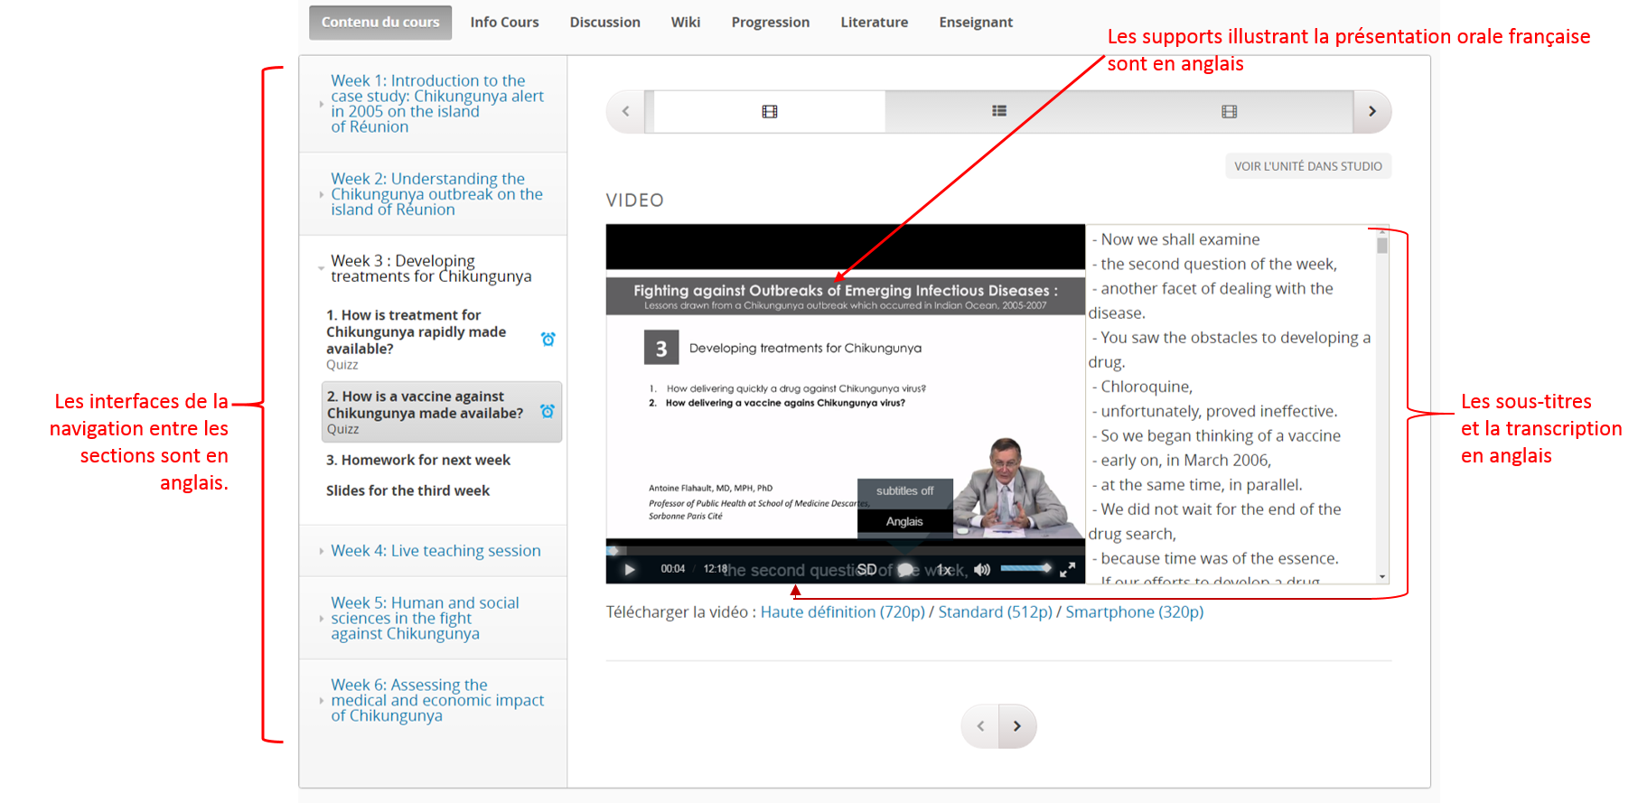
Task: Go to next unit with top right arrow
Action: click(x=1372, y=111)
